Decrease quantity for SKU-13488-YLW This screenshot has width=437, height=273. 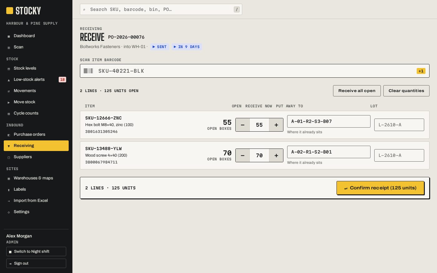(x=243, y=155)
